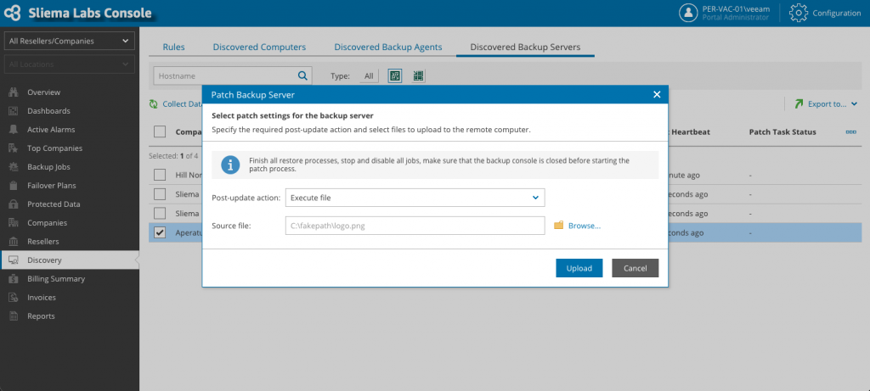Expand All Resellers/Companies dropdown
The height and width of the screenshot is (391, 870).
pyautogui.click(x=70, y=41)
